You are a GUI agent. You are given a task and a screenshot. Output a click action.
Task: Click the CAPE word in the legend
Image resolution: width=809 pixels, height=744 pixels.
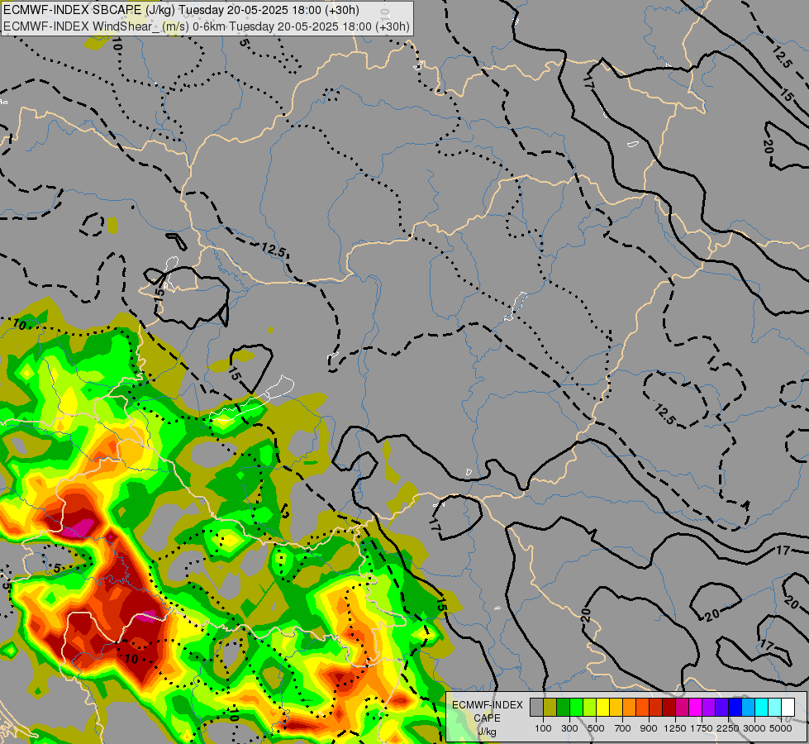pos(487,718)
